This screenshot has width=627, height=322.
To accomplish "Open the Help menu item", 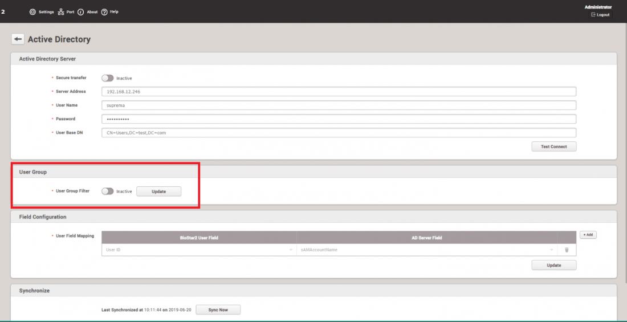I will [x=114, y=12].
